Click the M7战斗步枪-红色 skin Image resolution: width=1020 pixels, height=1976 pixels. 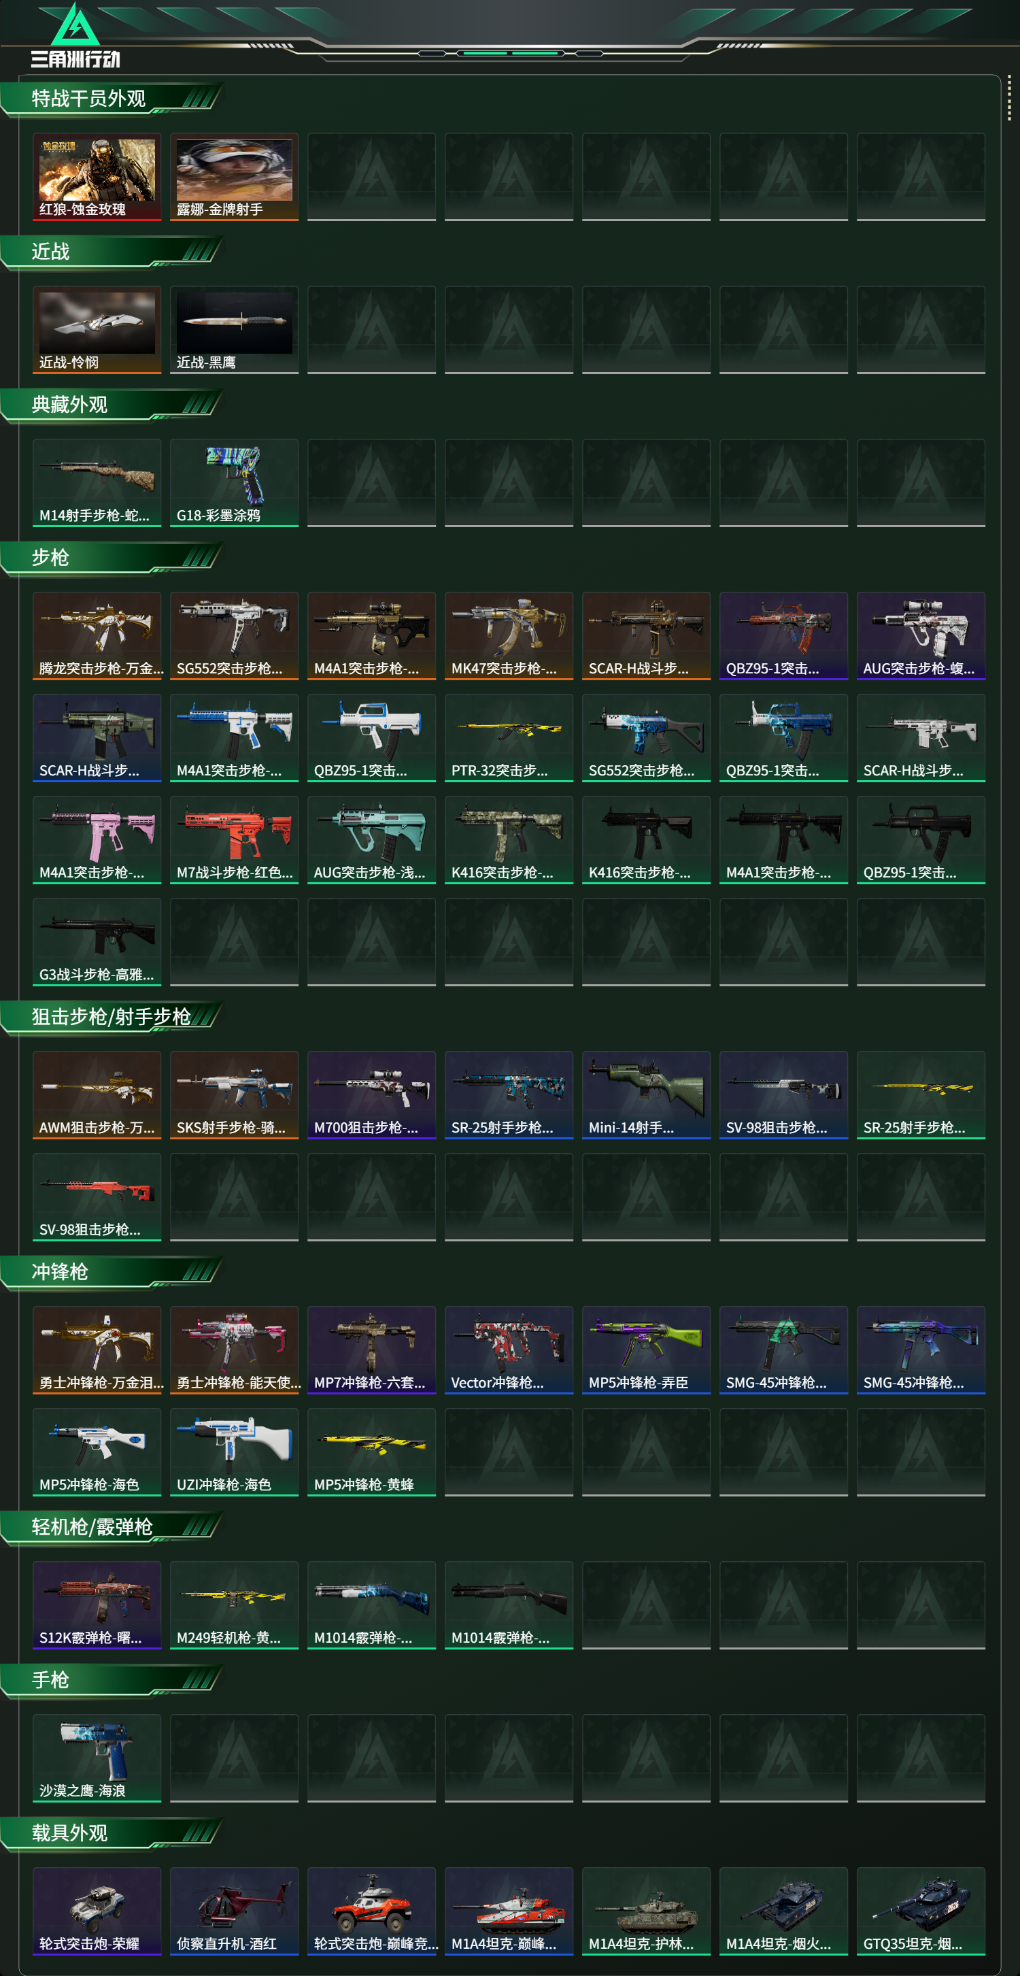point(234,839)
